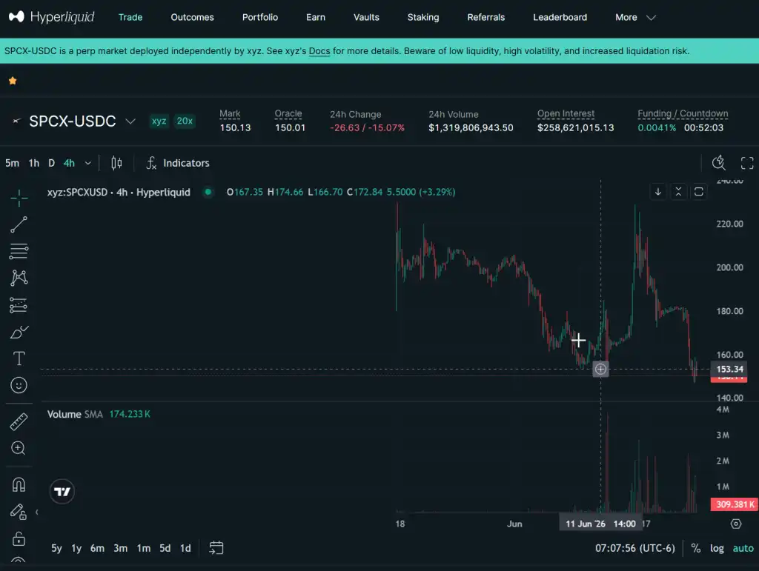
Task: Open the go to date calendar
Action: pos(216,548)
